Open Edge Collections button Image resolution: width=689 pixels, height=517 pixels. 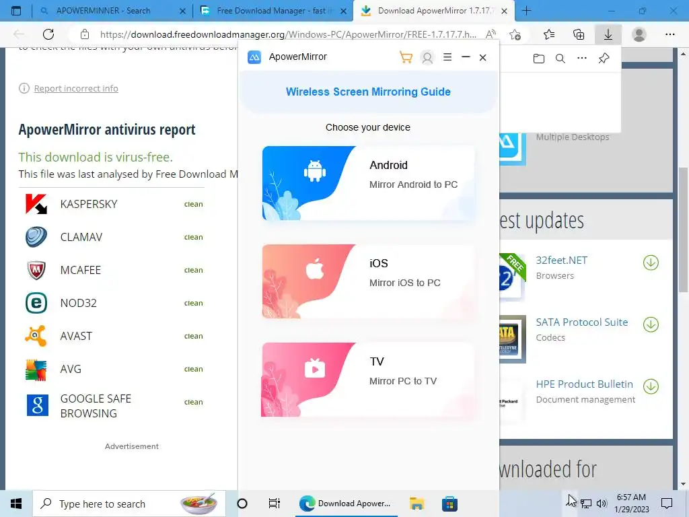click(579, 34)
